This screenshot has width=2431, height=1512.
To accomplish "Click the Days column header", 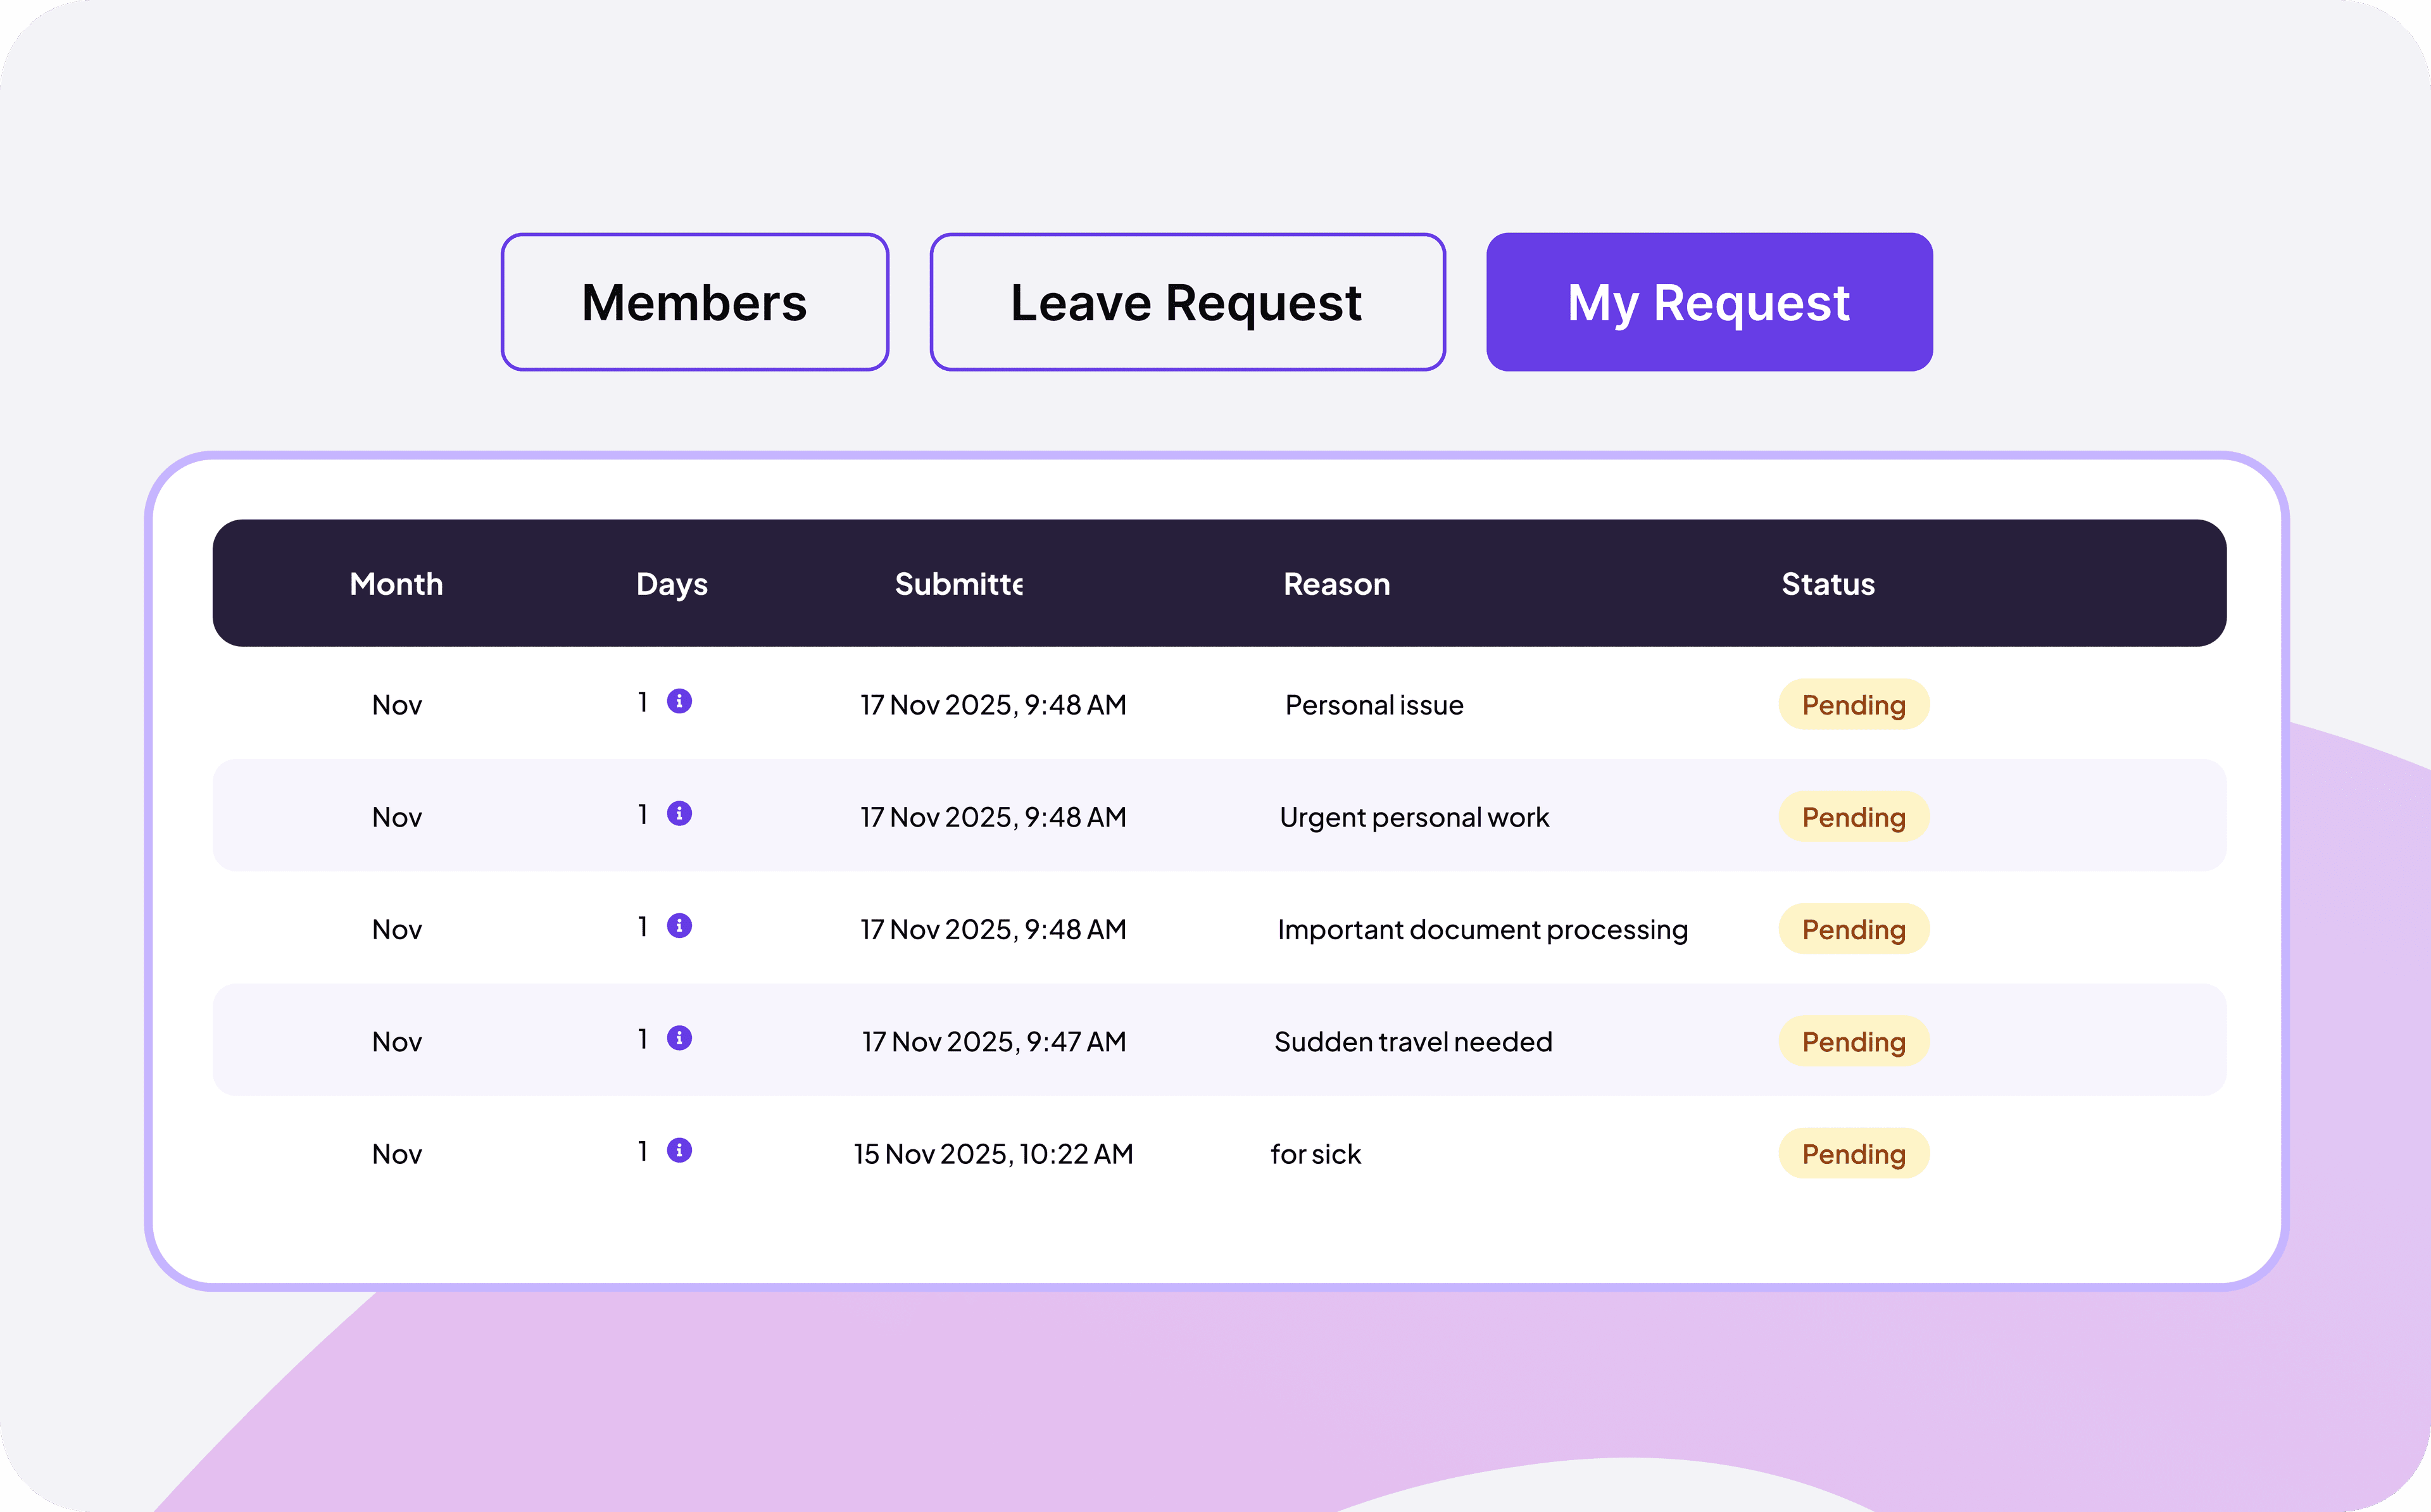I will point(671,584).
